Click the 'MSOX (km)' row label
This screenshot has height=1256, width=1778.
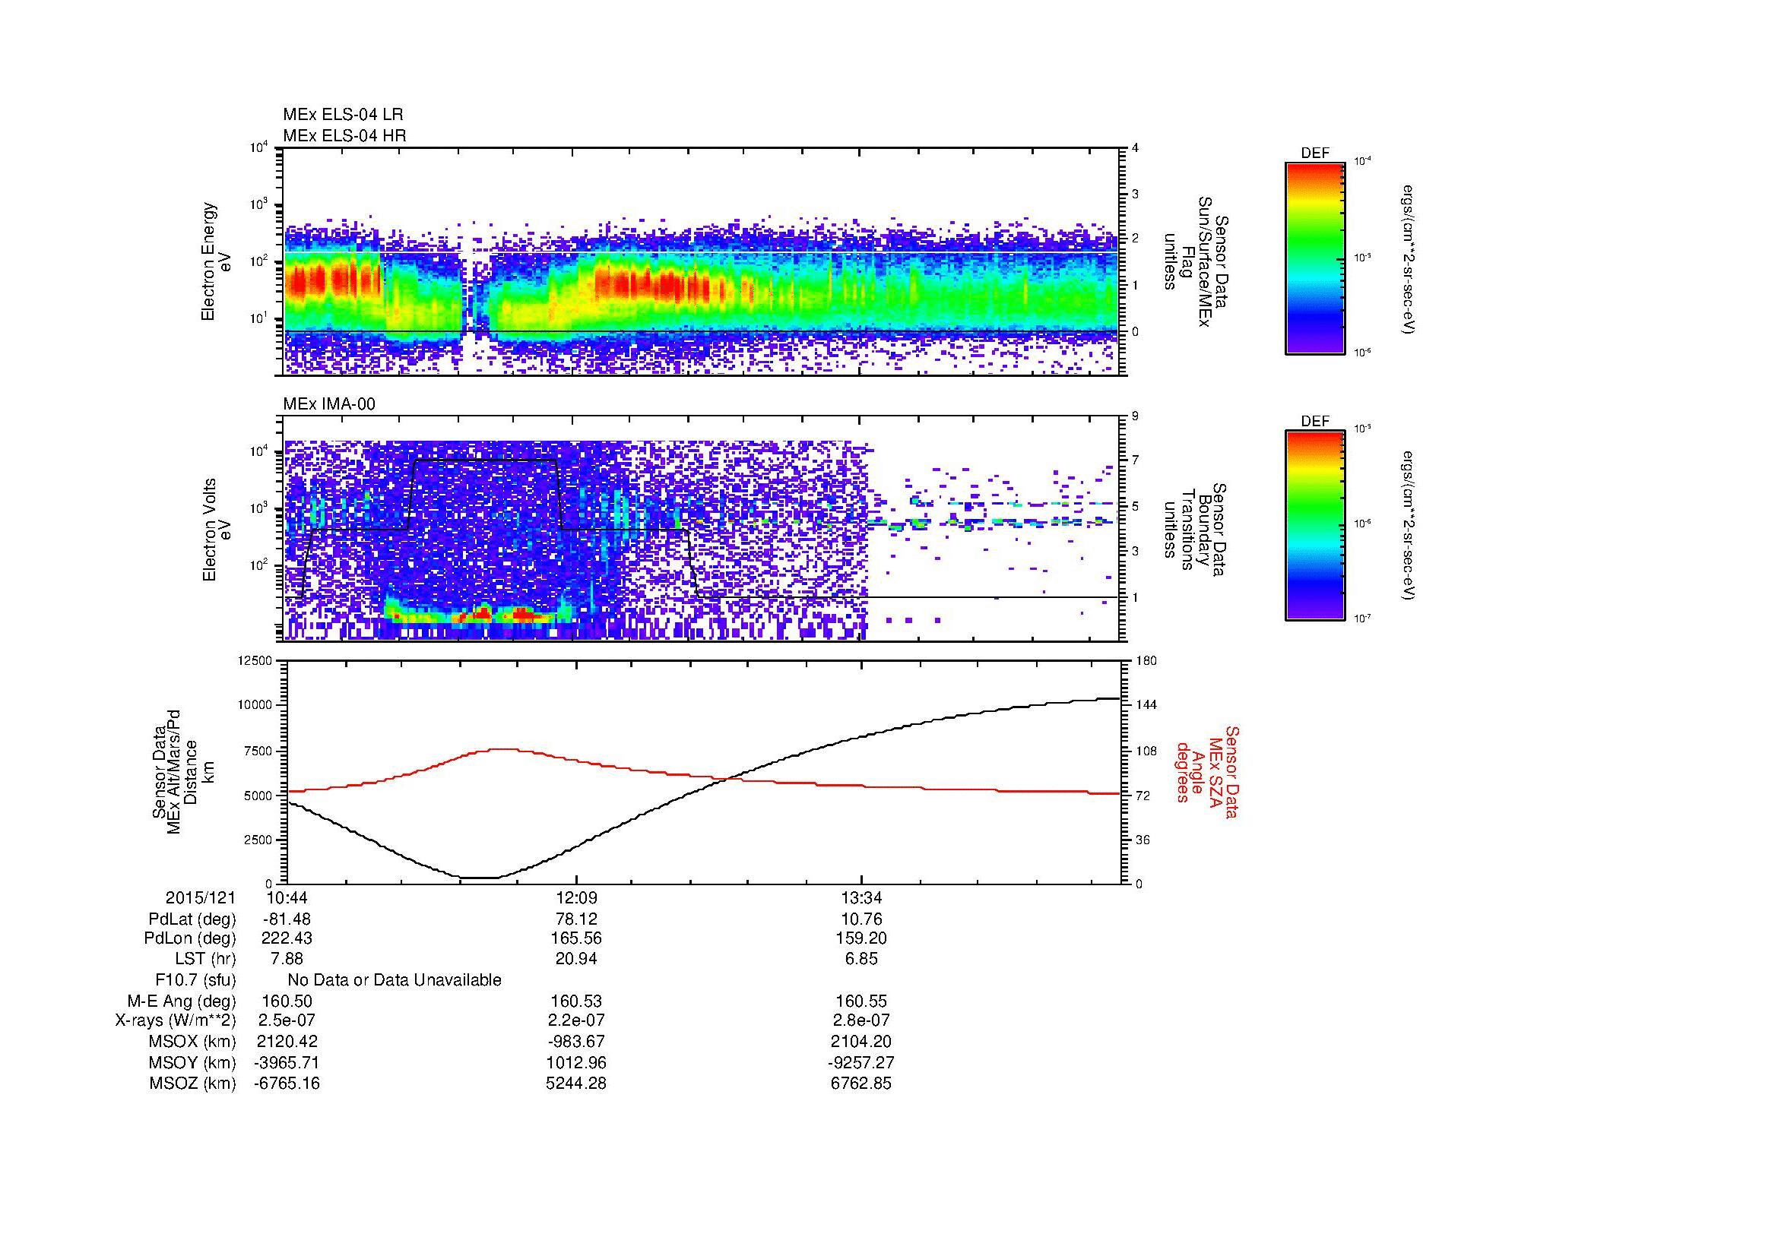pos(192,1042)
